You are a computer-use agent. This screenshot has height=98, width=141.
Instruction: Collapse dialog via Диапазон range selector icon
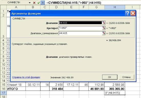(104, 23)
